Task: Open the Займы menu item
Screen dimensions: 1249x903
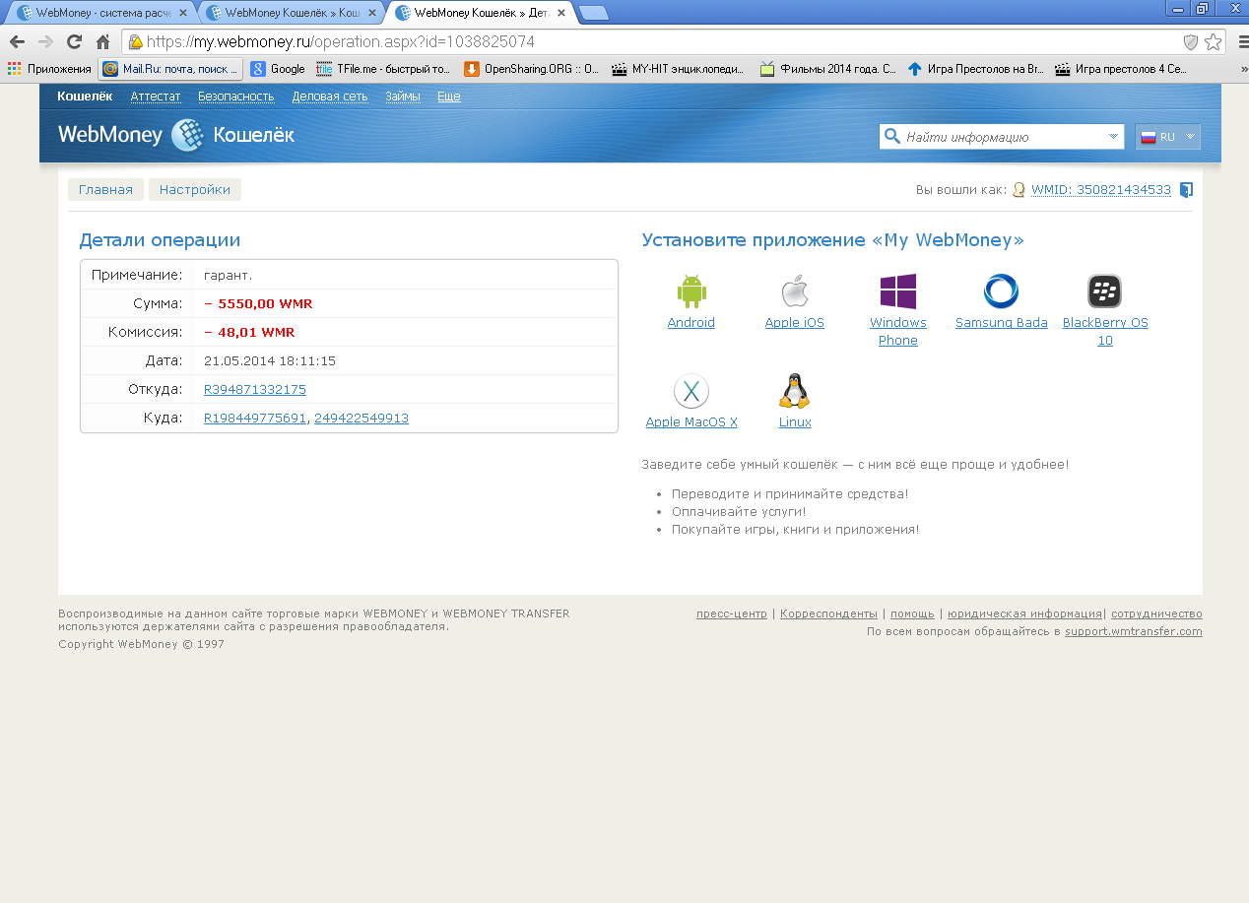Action: 403,97
